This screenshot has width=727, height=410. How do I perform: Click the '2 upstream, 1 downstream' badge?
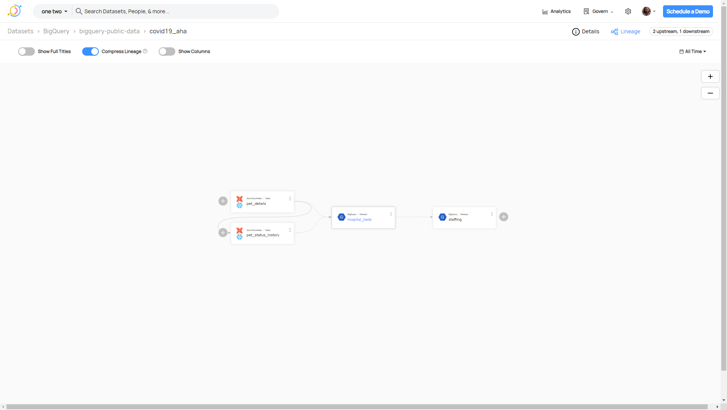point(681,31)
